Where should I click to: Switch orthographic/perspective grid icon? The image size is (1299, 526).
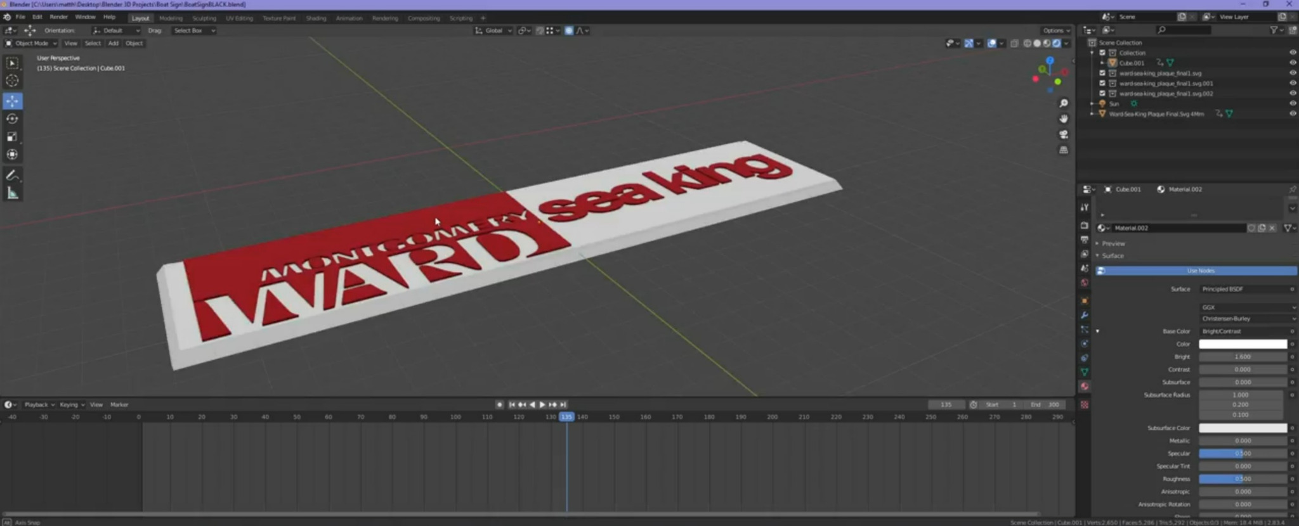1064,150
